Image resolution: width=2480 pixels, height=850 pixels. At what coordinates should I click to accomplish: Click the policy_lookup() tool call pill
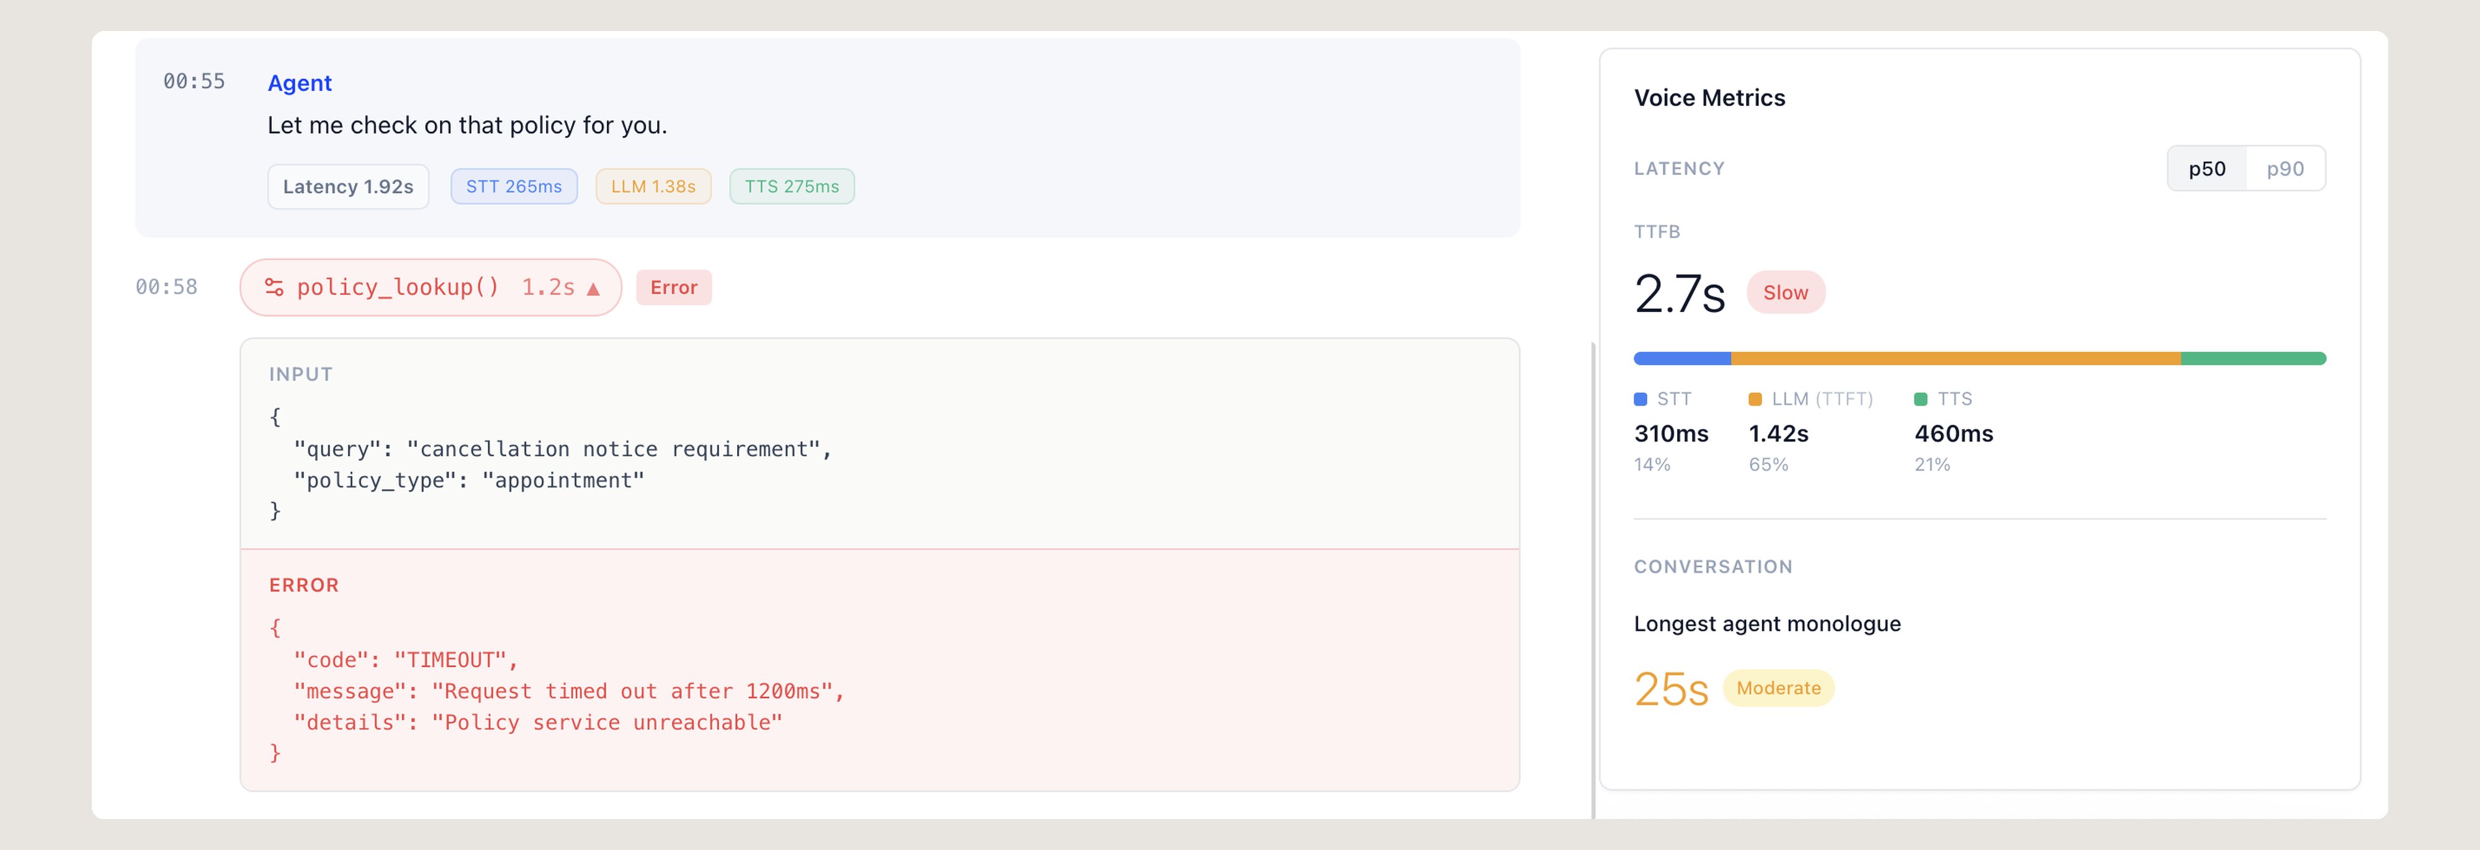[431, 288]
